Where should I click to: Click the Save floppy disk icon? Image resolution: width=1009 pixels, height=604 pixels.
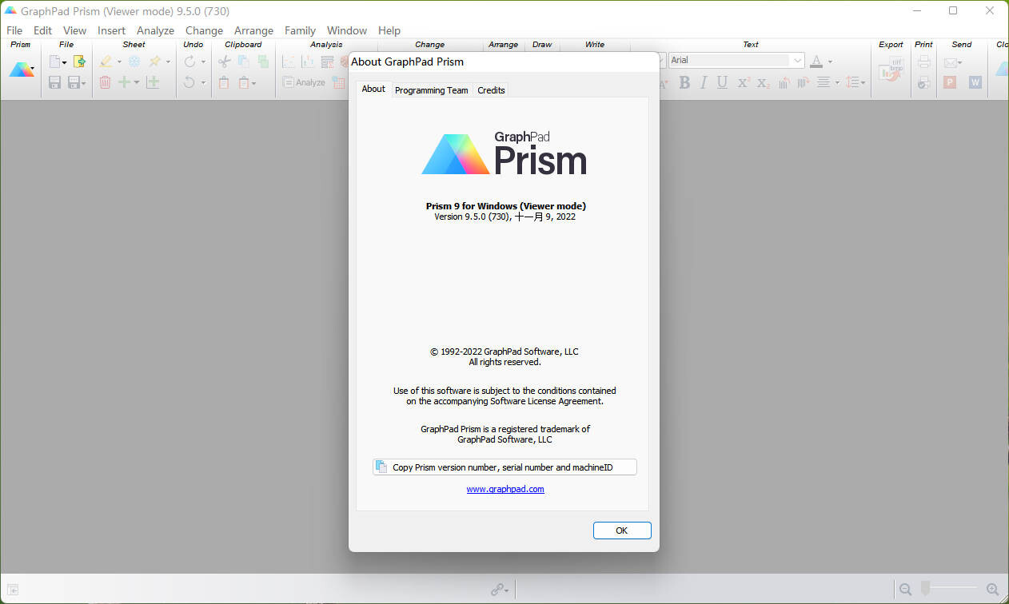54,82
